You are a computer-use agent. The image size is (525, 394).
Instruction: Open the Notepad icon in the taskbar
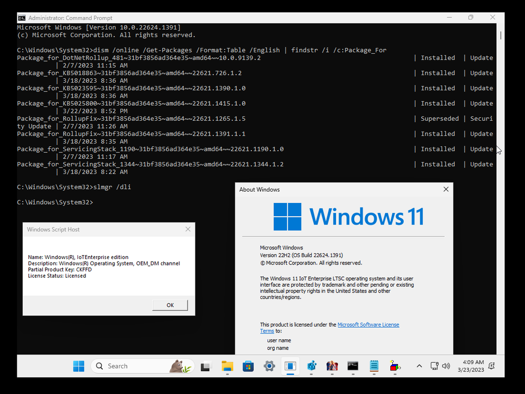(x=374, y=366)
